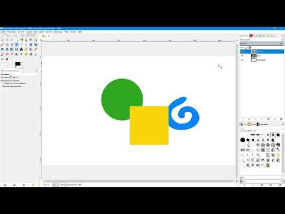Choose the second move tool radio option

(4, 86)
